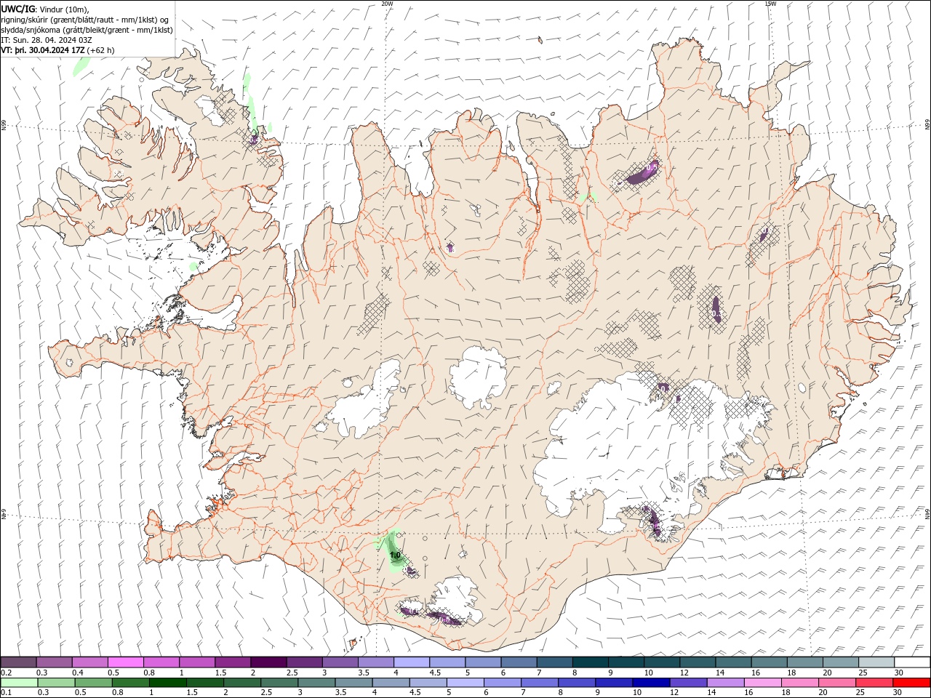931x698 pixels.
Task: Click the 'VT: þri. 30.04.2024 17Z' valid time line
Action: [57, 50]
